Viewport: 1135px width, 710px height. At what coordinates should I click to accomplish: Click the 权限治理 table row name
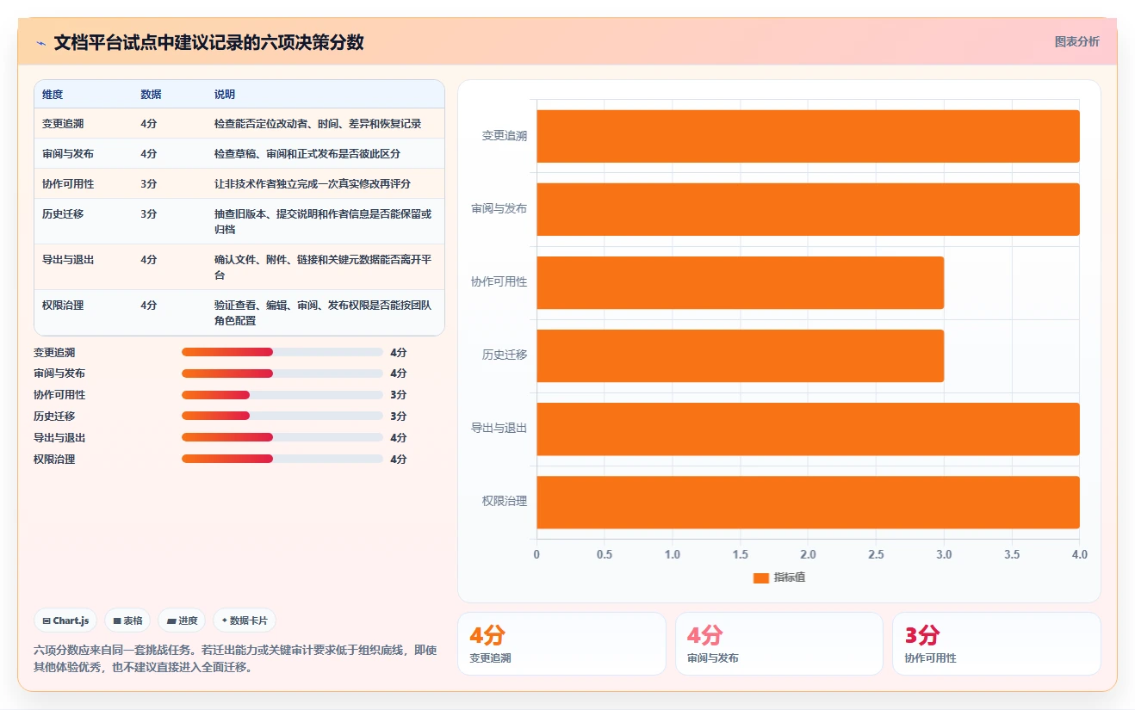pos(63,306)
